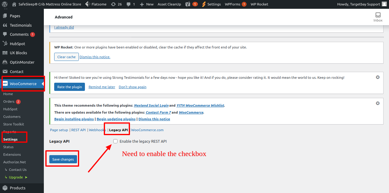Viewport: 389px width, 193px height.
Task: Switch to the Webhooks sub-tab
Action: 97,130
